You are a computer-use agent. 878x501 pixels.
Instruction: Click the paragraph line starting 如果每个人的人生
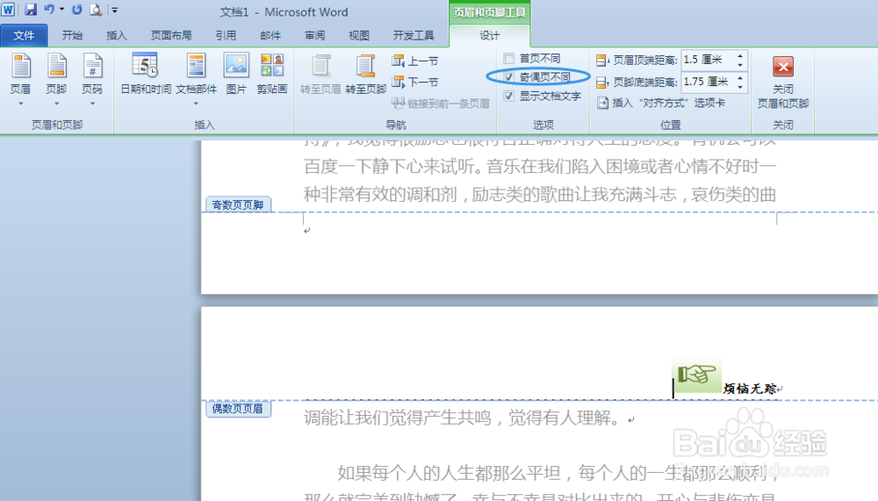click(558, 473)
